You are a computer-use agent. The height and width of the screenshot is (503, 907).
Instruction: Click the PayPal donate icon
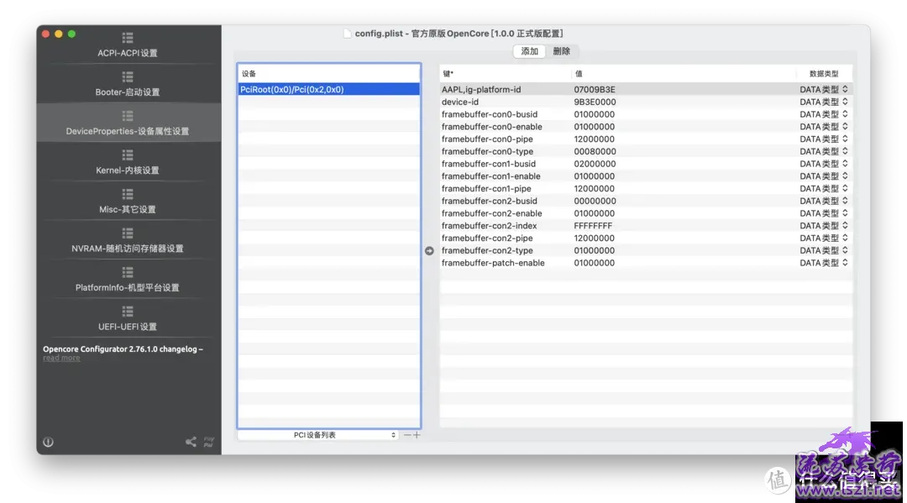pyautogui.click(x=209, y=443)
